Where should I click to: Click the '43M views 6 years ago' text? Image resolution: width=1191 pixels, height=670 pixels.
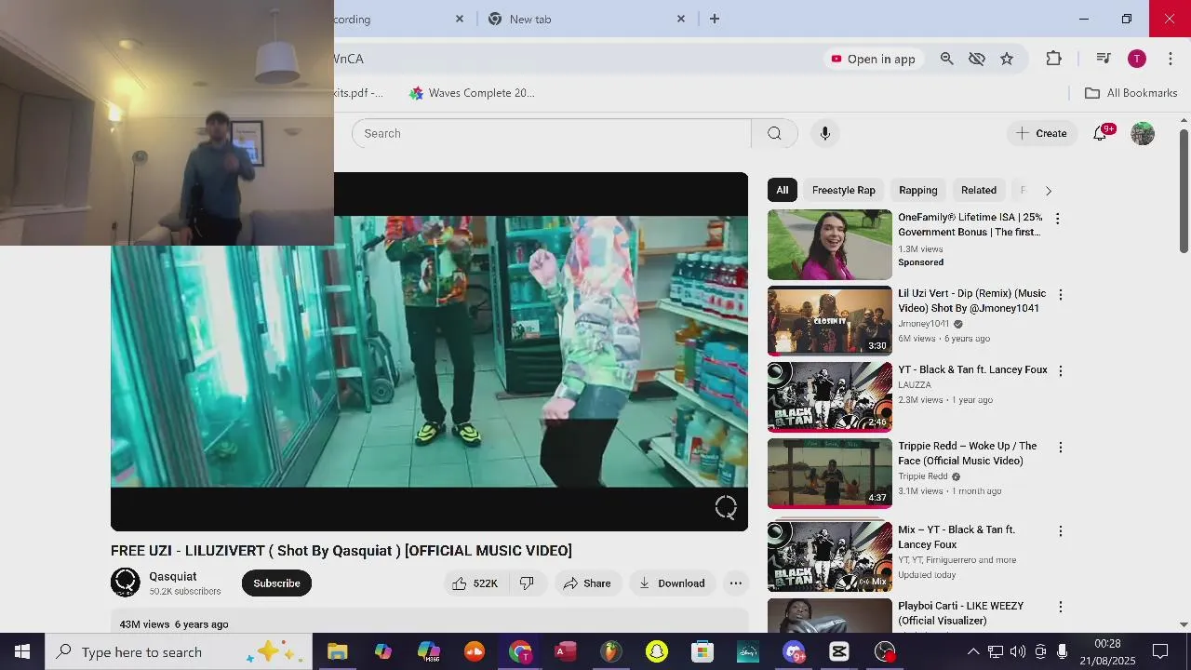coord(174,624)
